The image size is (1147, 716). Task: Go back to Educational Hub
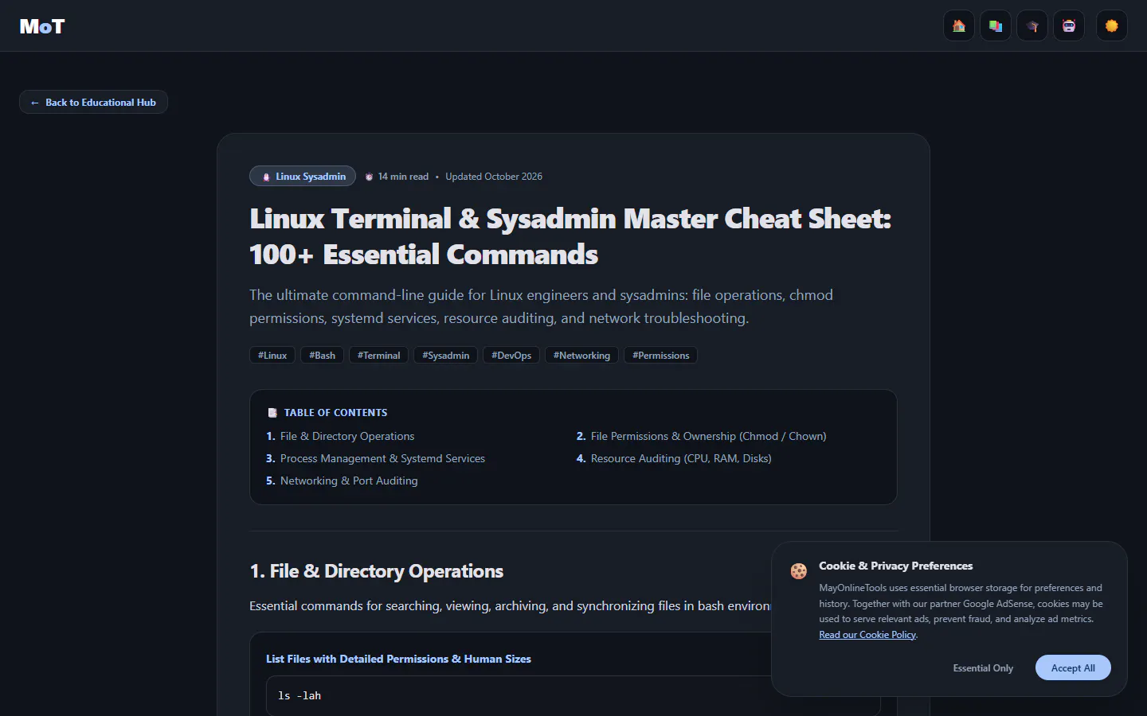(93, 102)
